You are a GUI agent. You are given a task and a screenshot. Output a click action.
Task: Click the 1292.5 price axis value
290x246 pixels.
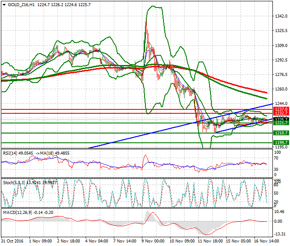click(281, 60)
